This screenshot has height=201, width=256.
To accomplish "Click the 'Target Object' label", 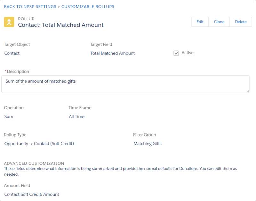I will 17,45.
